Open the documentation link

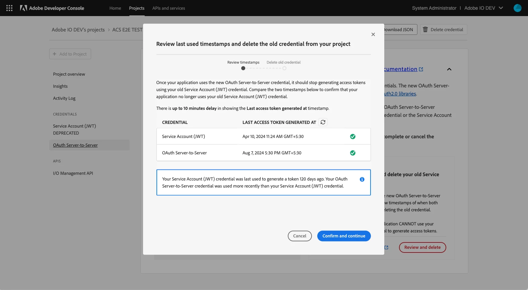401,69
